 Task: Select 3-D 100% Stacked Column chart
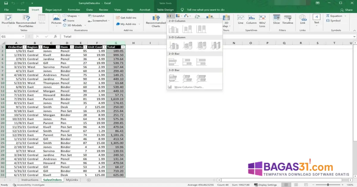coord(202,45)
